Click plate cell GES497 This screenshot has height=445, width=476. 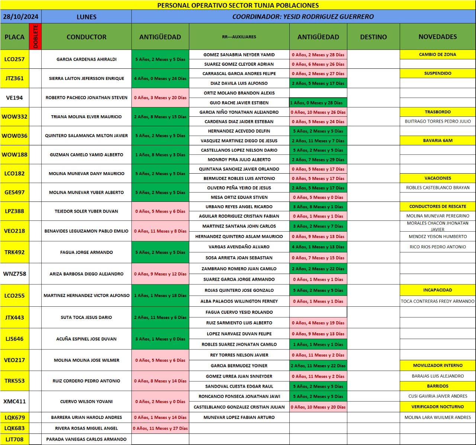[x=15, y=193]
